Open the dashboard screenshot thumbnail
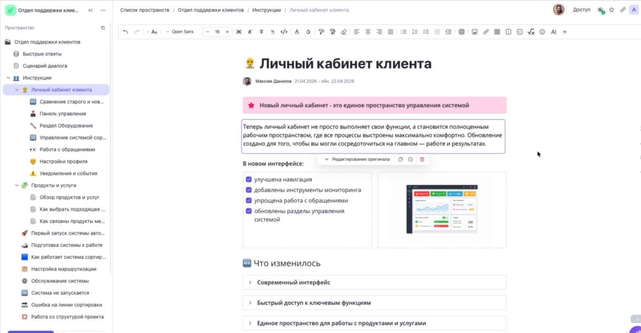The width and height of the screenshot is (641, 333). [x=442, y=210]
